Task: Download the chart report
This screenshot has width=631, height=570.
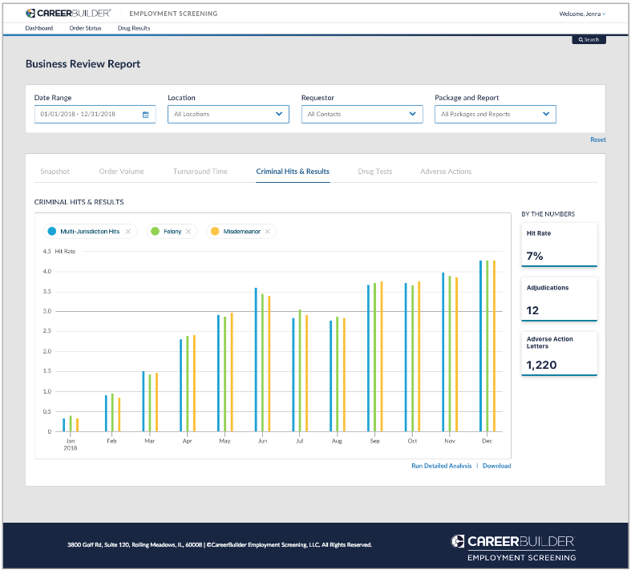Action: coord(496,466)
